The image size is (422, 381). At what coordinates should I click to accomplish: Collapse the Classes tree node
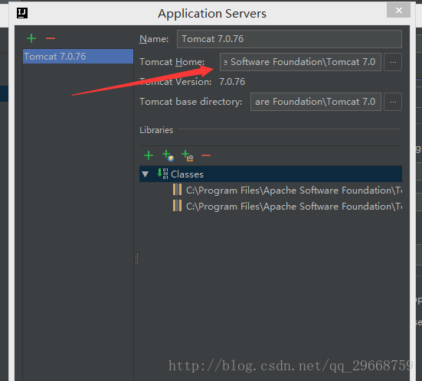point(146,174)
